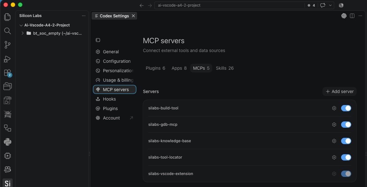Image resolution: width=367 pixels, height=187 pixels.
Task: Expand the bt_soc_empty folder
Action: pos(22,33)
